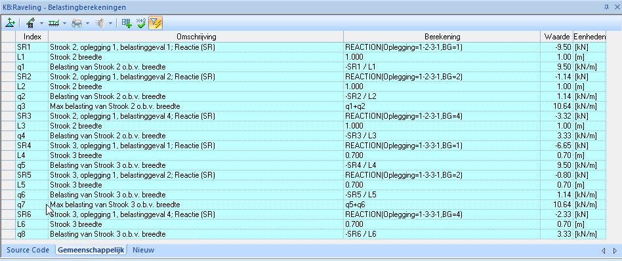Click formula '-SR6 / L6'

(x=361, y=234)
